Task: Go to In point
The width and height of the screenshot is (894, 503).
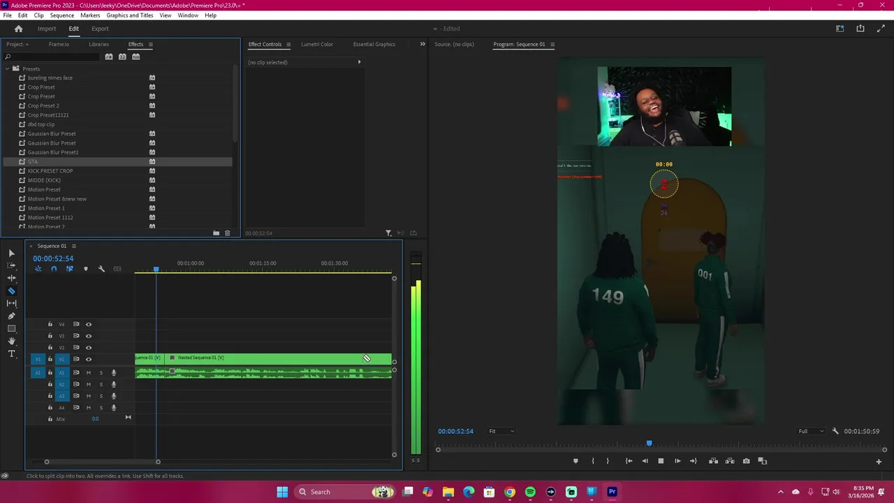Action: click(629, 461)
